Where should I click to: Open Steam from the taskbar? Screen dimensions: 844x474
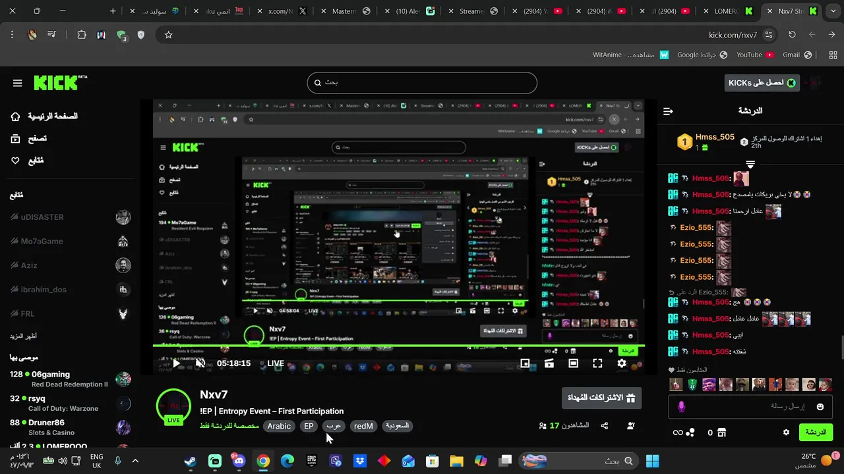pyautogui.click(x=191, y=461)
